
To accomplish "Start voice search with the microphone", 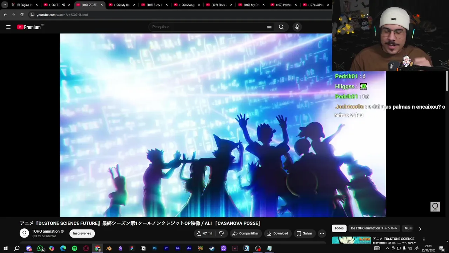I will pyautogui.click(x=297, y=27).
